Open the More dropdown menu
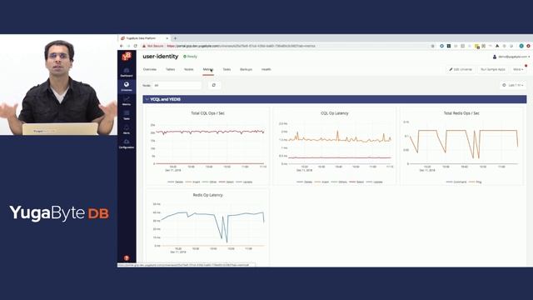 point(518,69)
